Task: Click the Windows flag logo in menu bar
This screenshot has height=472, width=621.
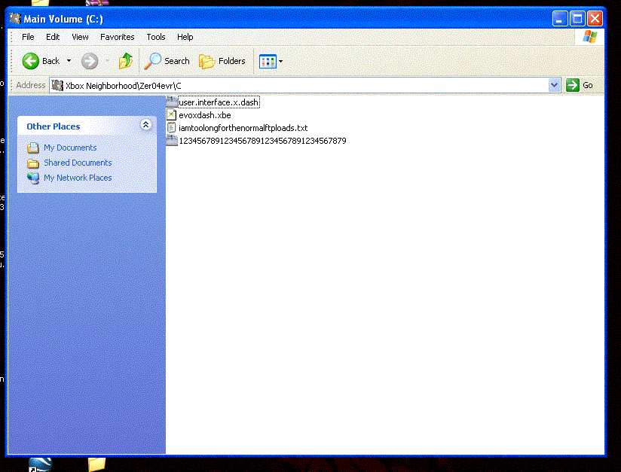Action: point(589,37)
